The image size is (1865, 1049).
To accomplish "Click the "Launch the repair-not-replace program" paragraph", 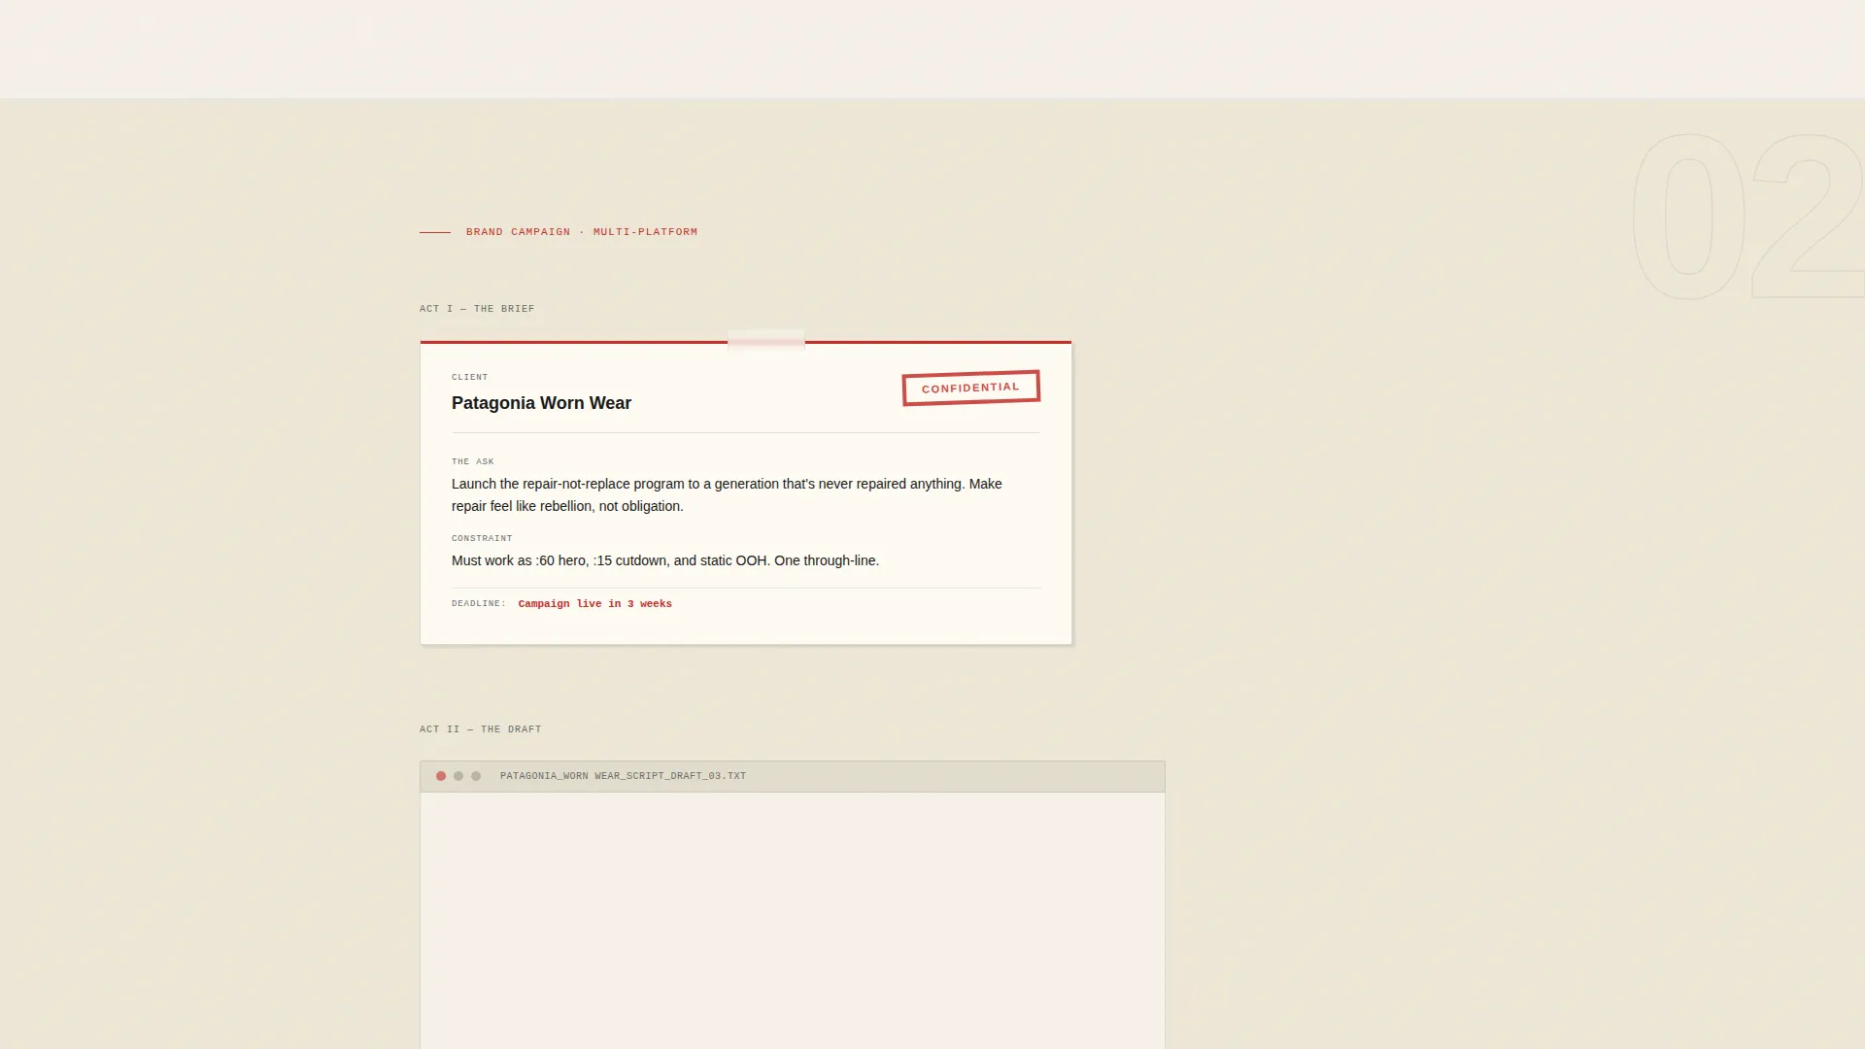I will coord(727,495).
